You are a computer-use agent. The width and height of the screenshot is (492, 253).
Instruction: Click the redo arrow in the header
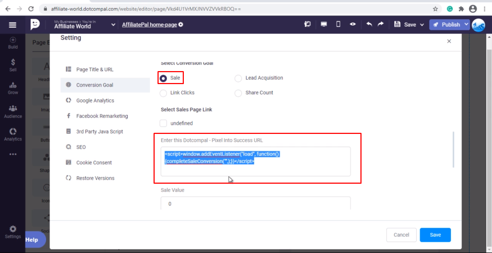(381, 24)
